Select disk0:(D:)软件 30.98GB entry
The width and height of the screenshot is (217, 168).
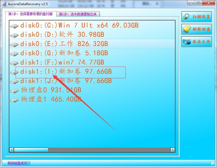(62, 35)
